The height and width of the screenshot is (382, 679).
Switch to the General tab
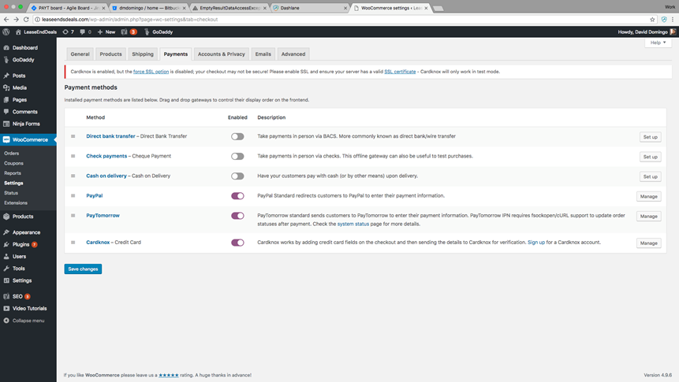(80, 54)
